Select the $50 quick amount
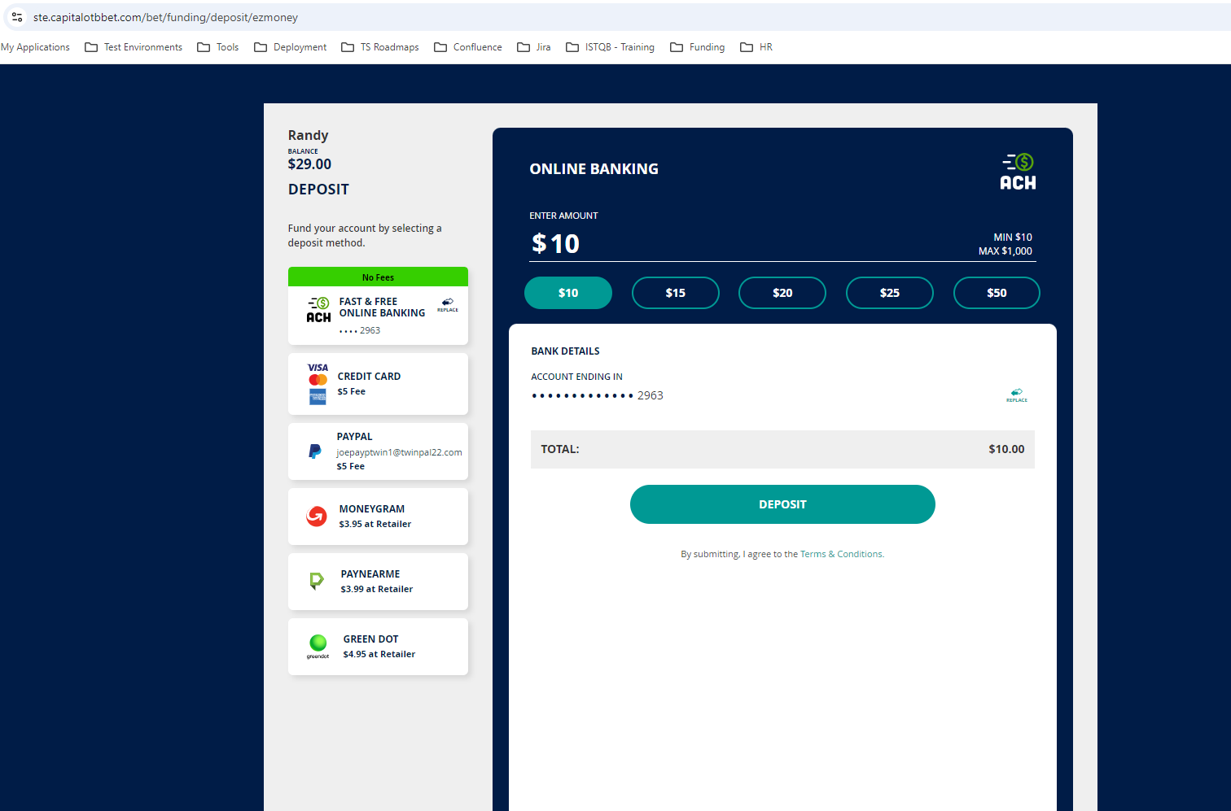The height and width of the screenshot is (811, 1231). [x=997, y=293]
